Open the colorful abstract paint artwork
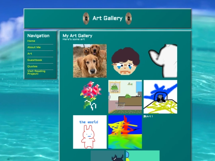The width and height of the screenshot is (215, 161). coord(125,132)
